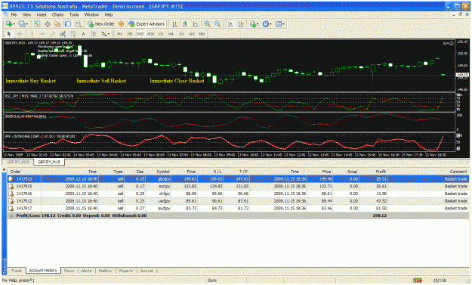This screenshot has width=472, height=285.
Task: Open the Charts menu
Action: (x=57, y=14)
